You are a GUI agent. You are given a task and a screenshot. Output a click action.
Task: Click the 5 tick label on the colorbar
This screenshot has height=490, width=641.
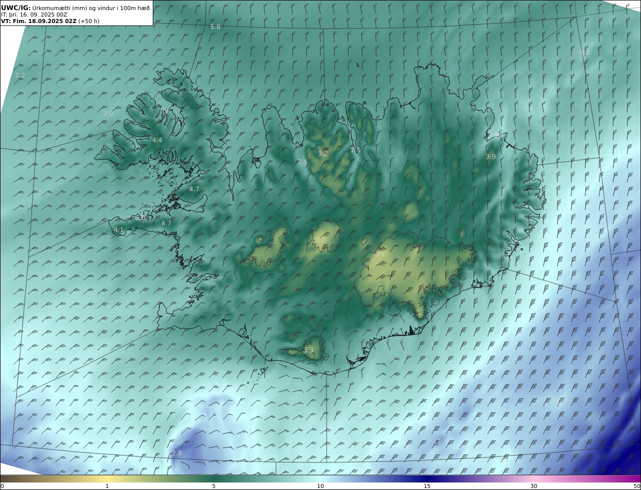coord(214,486)
